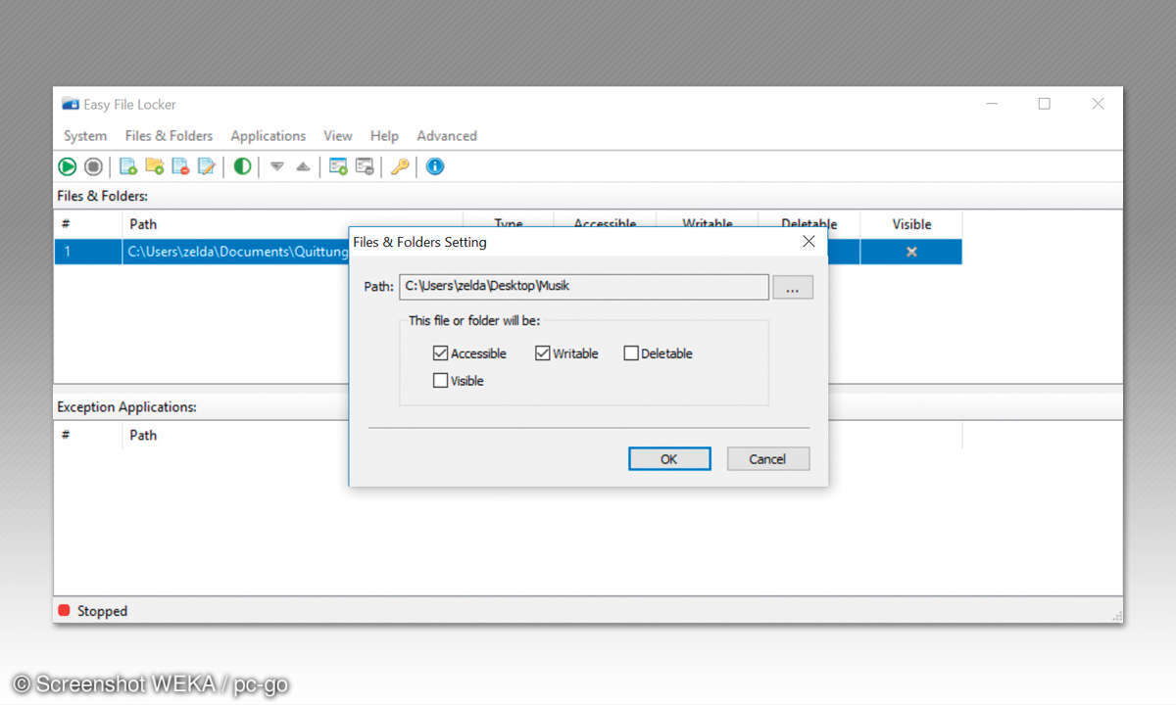1176x705 pixels.
Task: Click the browse button with three dots
Action: pos(793,287)
